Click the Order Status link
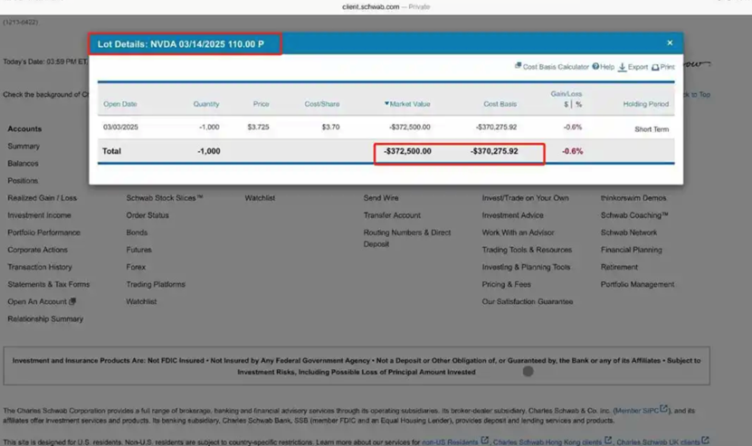This screenshot has width=752, height=446. (148, 215)
